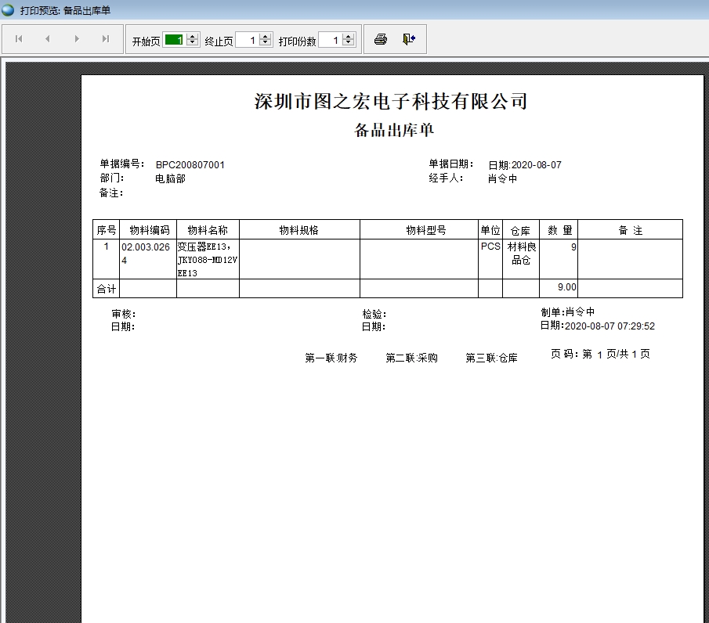
Task: Click the preview window icon in title bar
Action: (6, 11)
